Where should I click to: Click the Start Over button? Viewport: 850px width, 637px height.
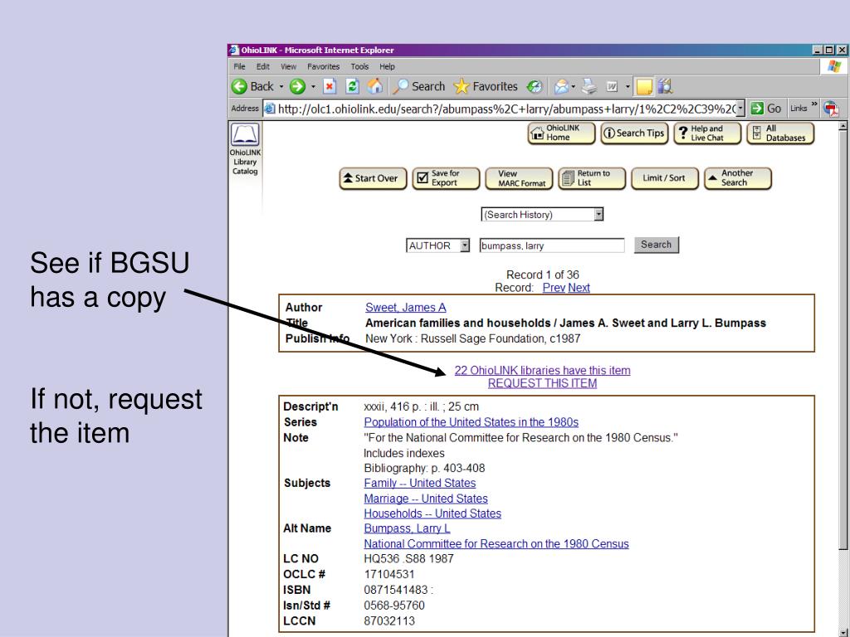[x=373, y=179]
